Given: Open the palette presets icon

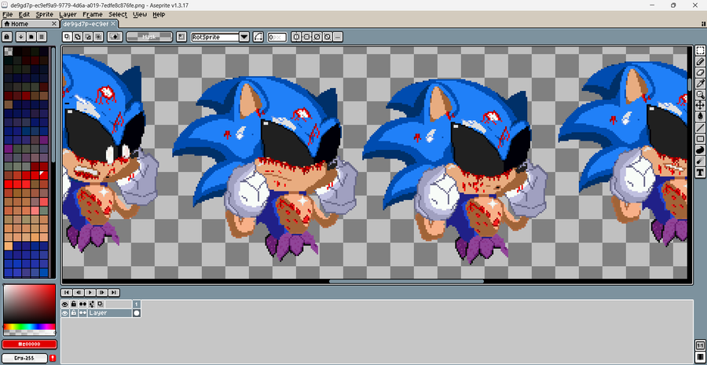Looking at the screenshot, I should 31,37.
